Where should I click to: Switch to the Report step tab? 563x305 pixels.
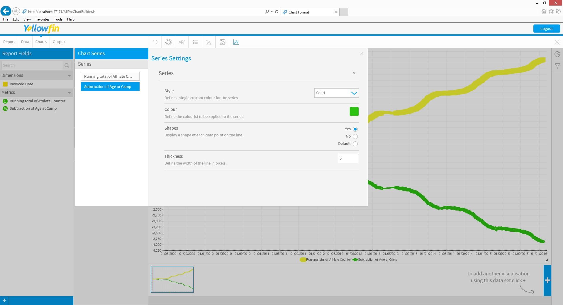(x=9, y=42)
